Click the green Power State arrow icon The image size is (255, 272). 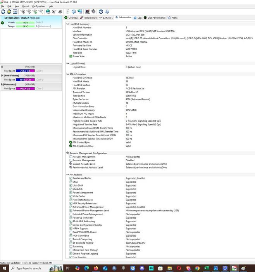(71, 56)
